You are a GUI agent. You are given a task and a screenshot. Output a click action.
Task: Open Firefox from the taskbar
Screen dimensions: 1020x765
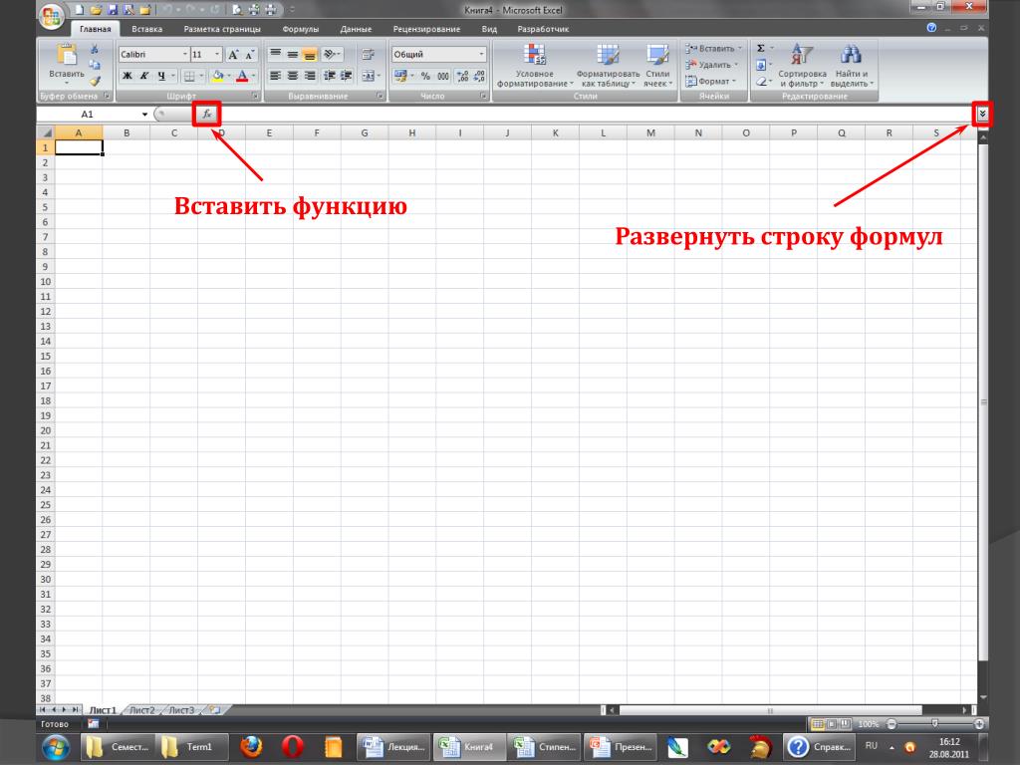[251, 747]
